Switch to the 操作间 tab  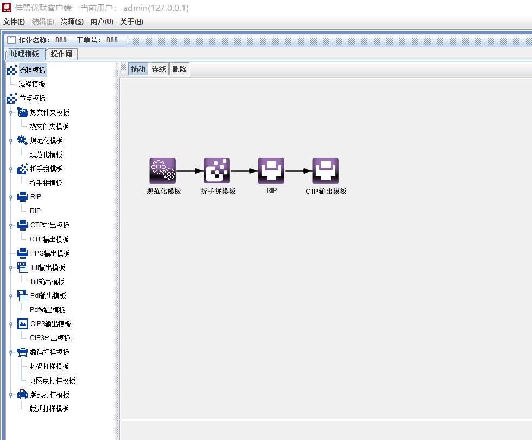61,54
